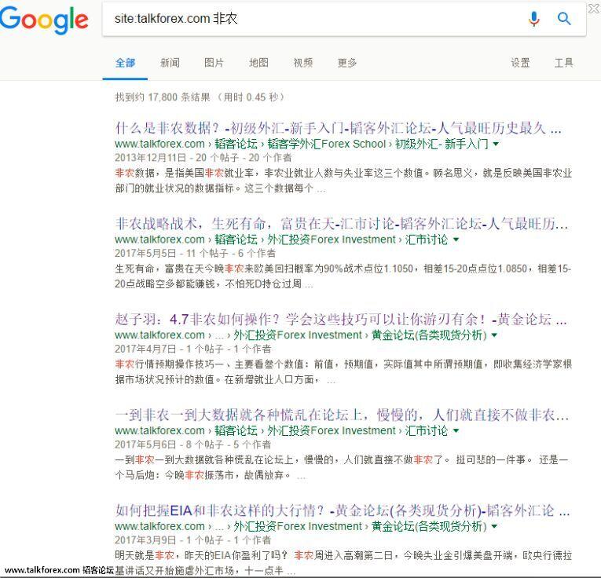Open the 工具 options
This screenshot has width=601, height=578.
pos(564,63)
